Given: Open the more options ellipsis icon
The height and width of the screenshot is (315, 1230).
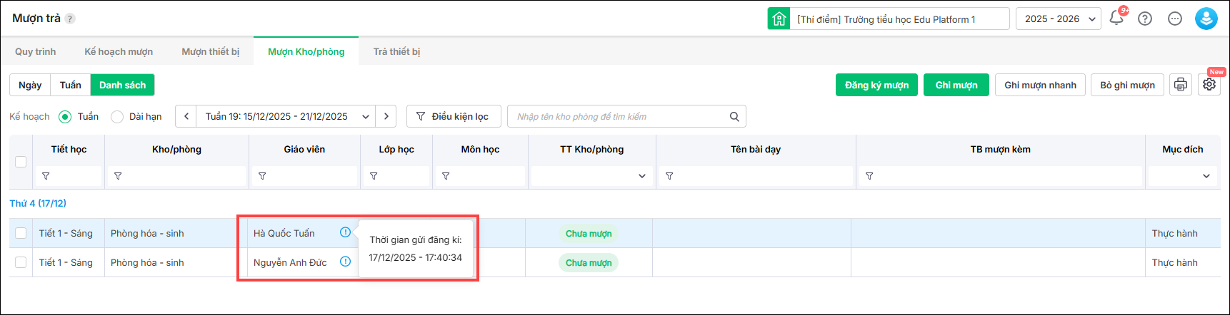Looking at the screenshot, I should pos(1175,19).
